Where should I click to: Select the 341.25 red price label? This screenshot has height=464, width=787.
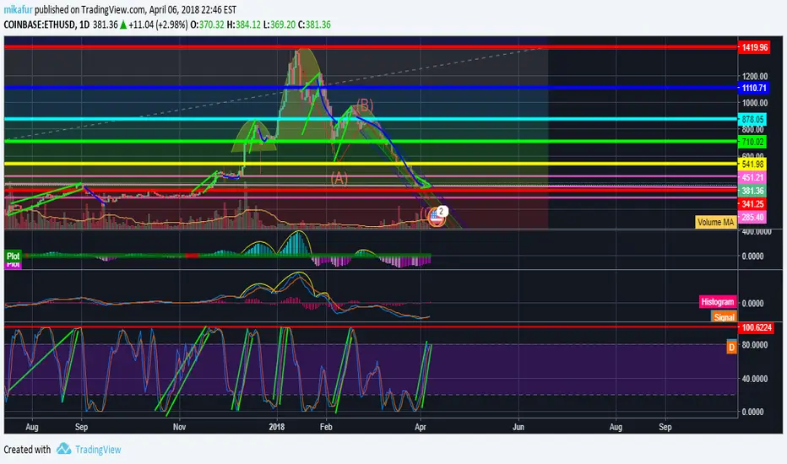point(752,203)
